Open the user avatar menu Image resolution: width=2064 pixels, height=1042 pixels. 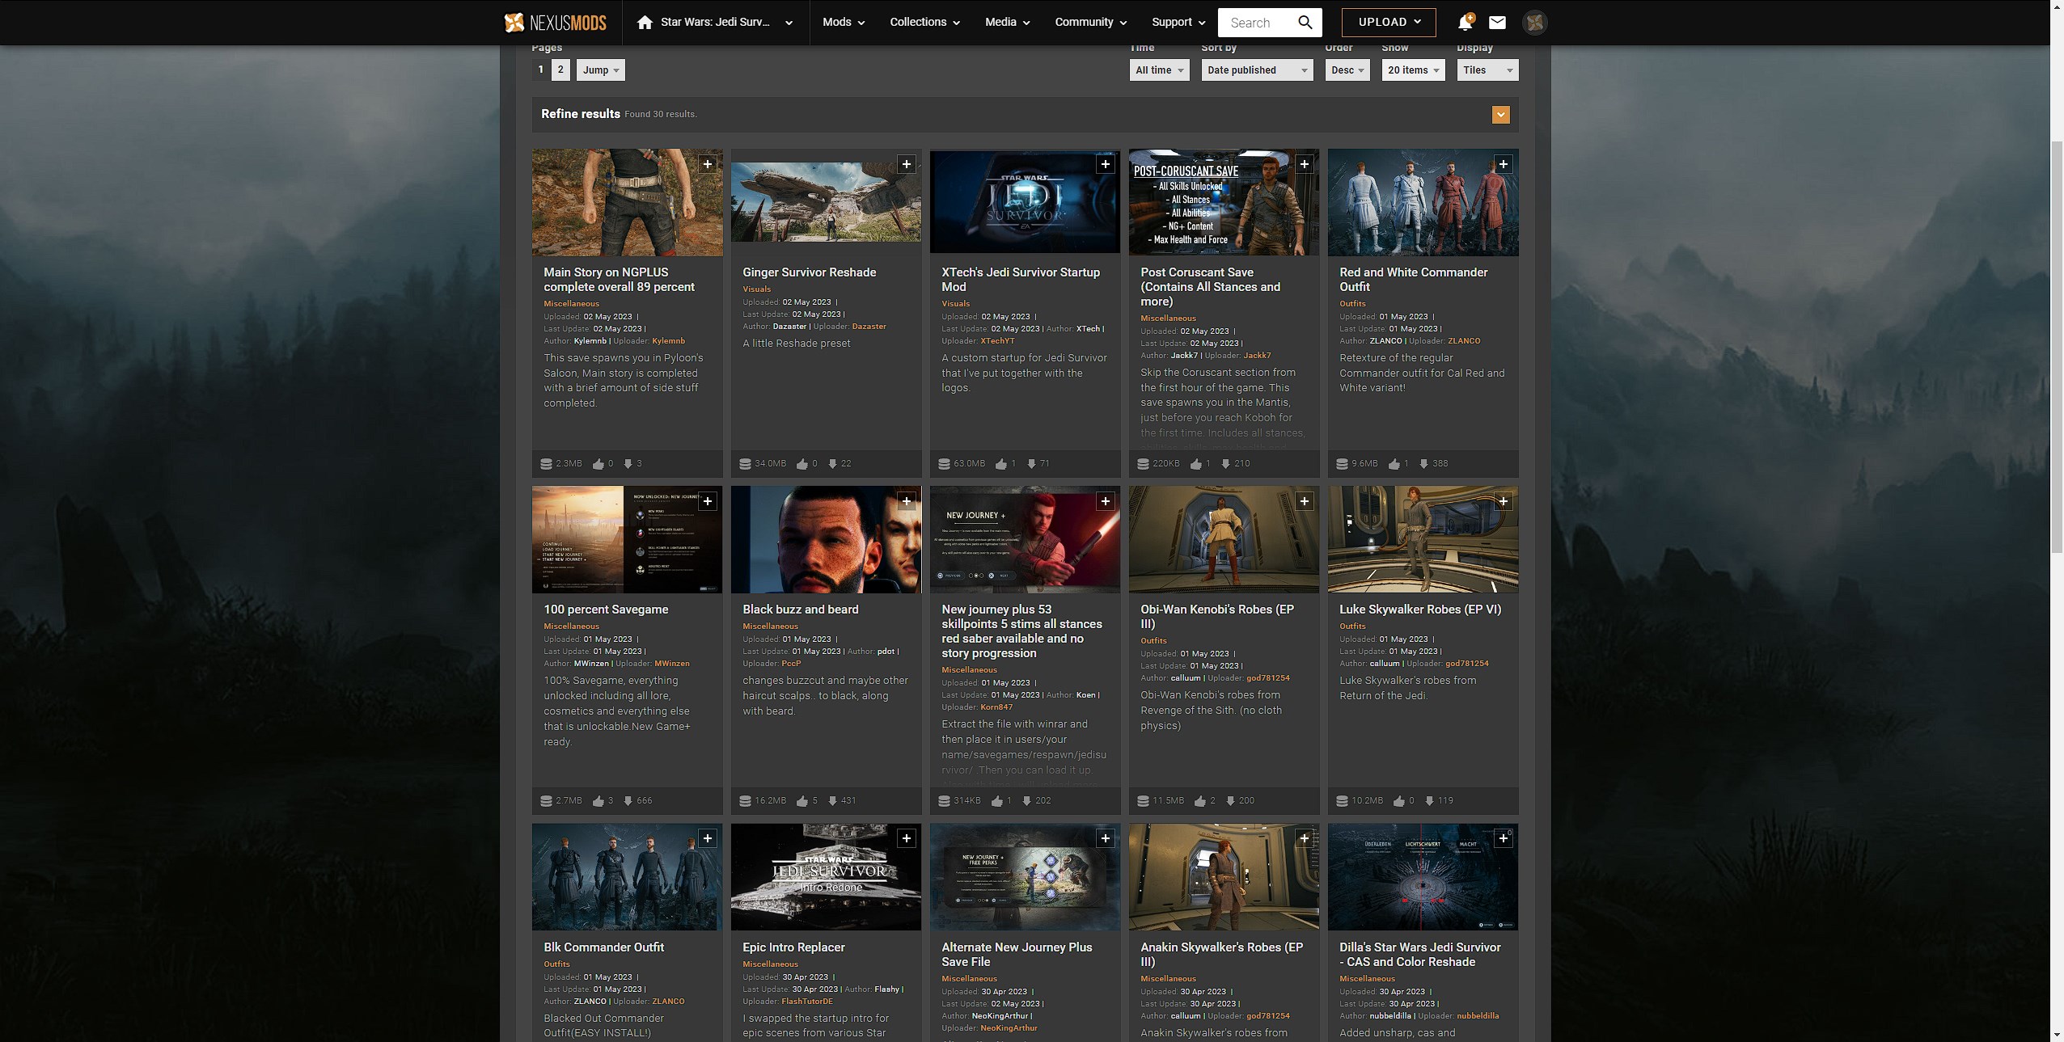(x=1534, y=23)
